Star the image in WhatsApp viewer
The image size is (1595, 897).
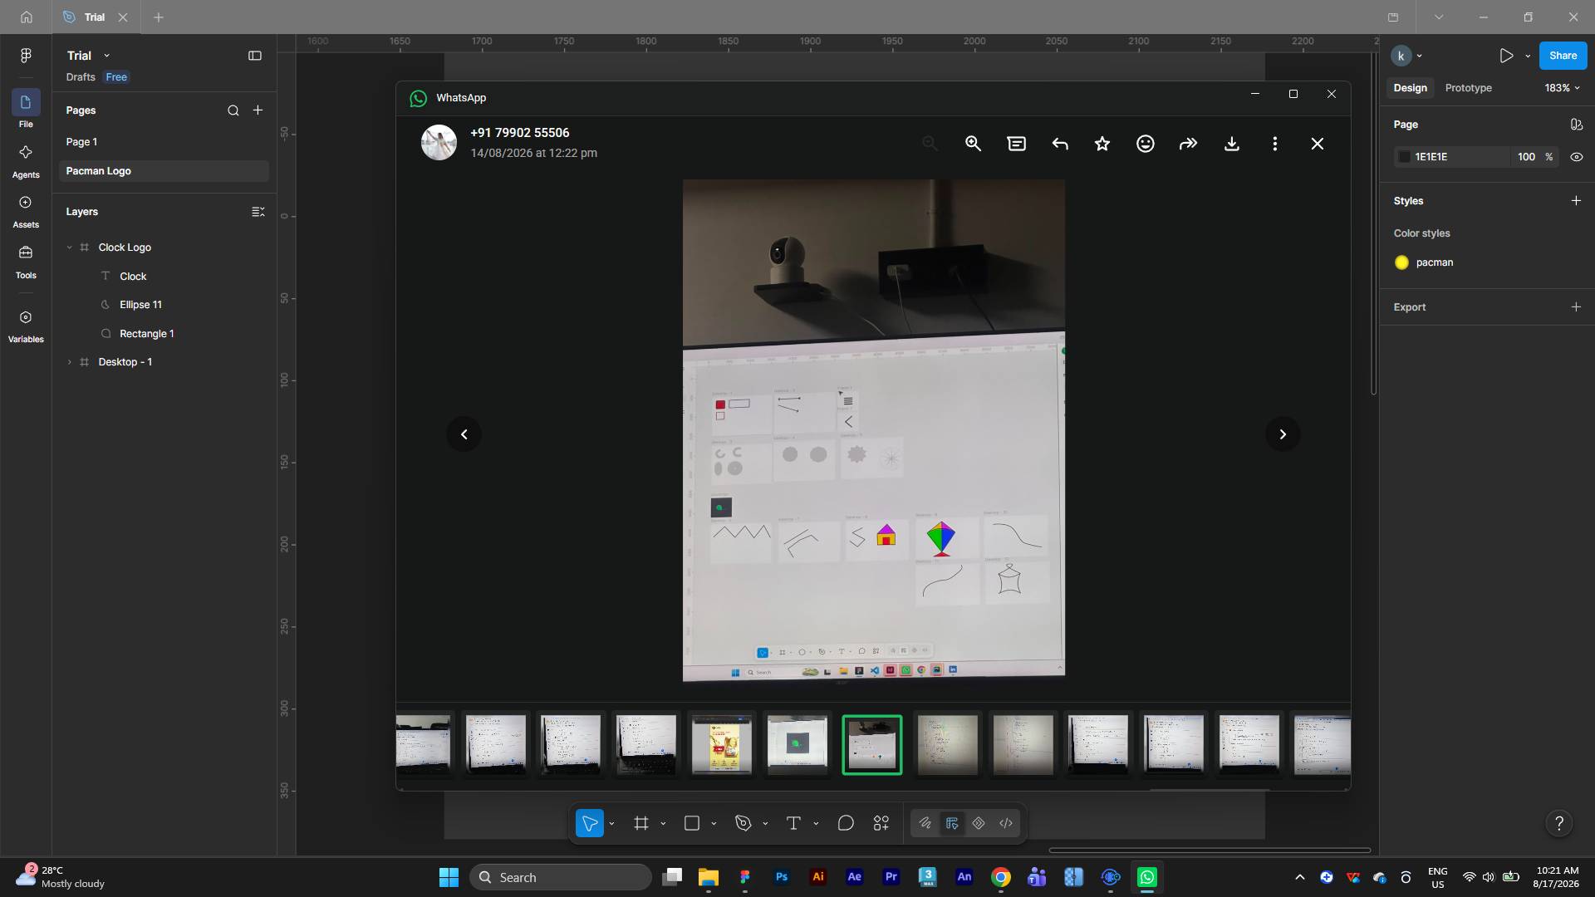[1102, 144]
